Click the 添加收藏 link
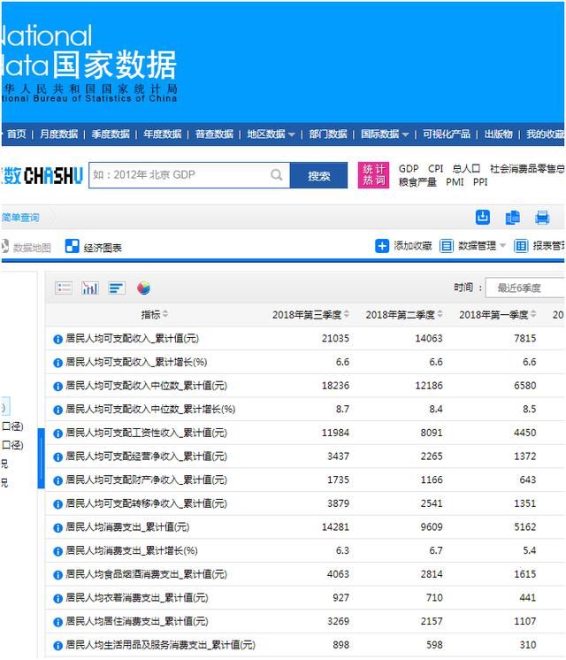 click(x=412, y=246)
